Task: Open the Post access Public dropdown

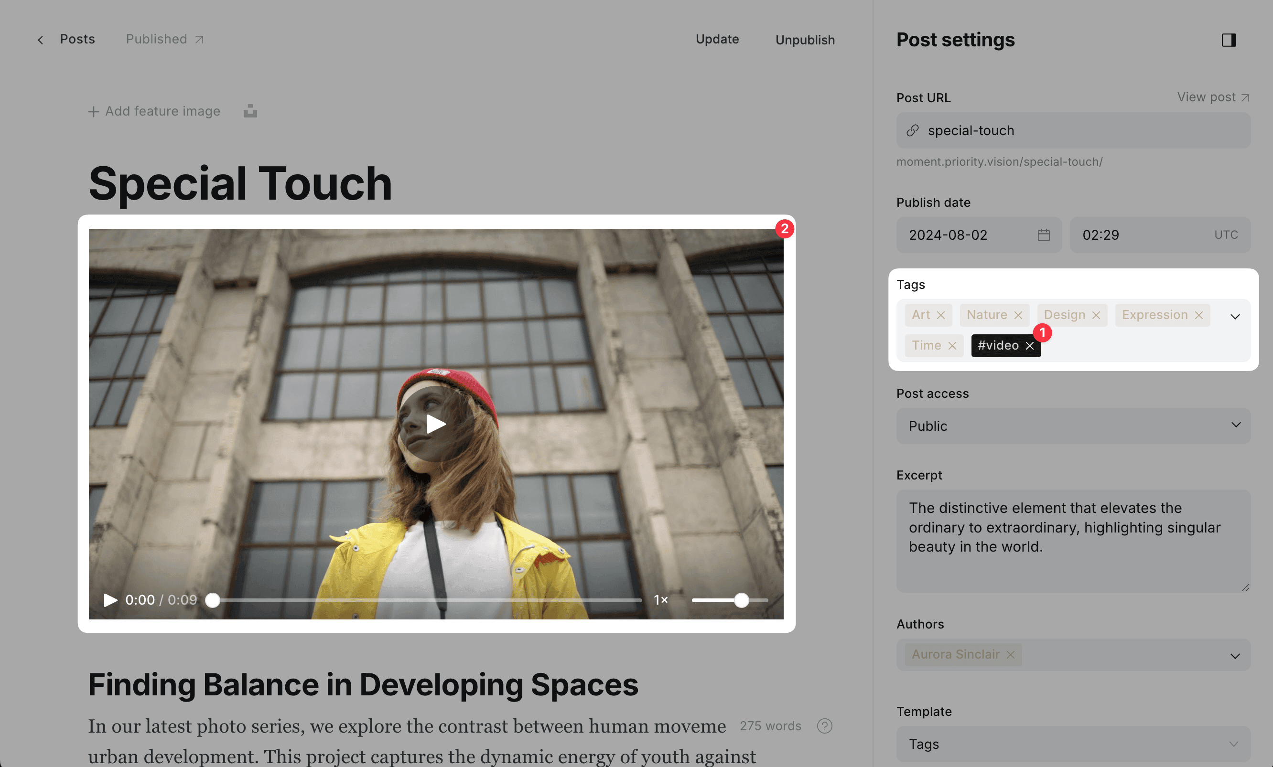Action: pos(1073,426)
